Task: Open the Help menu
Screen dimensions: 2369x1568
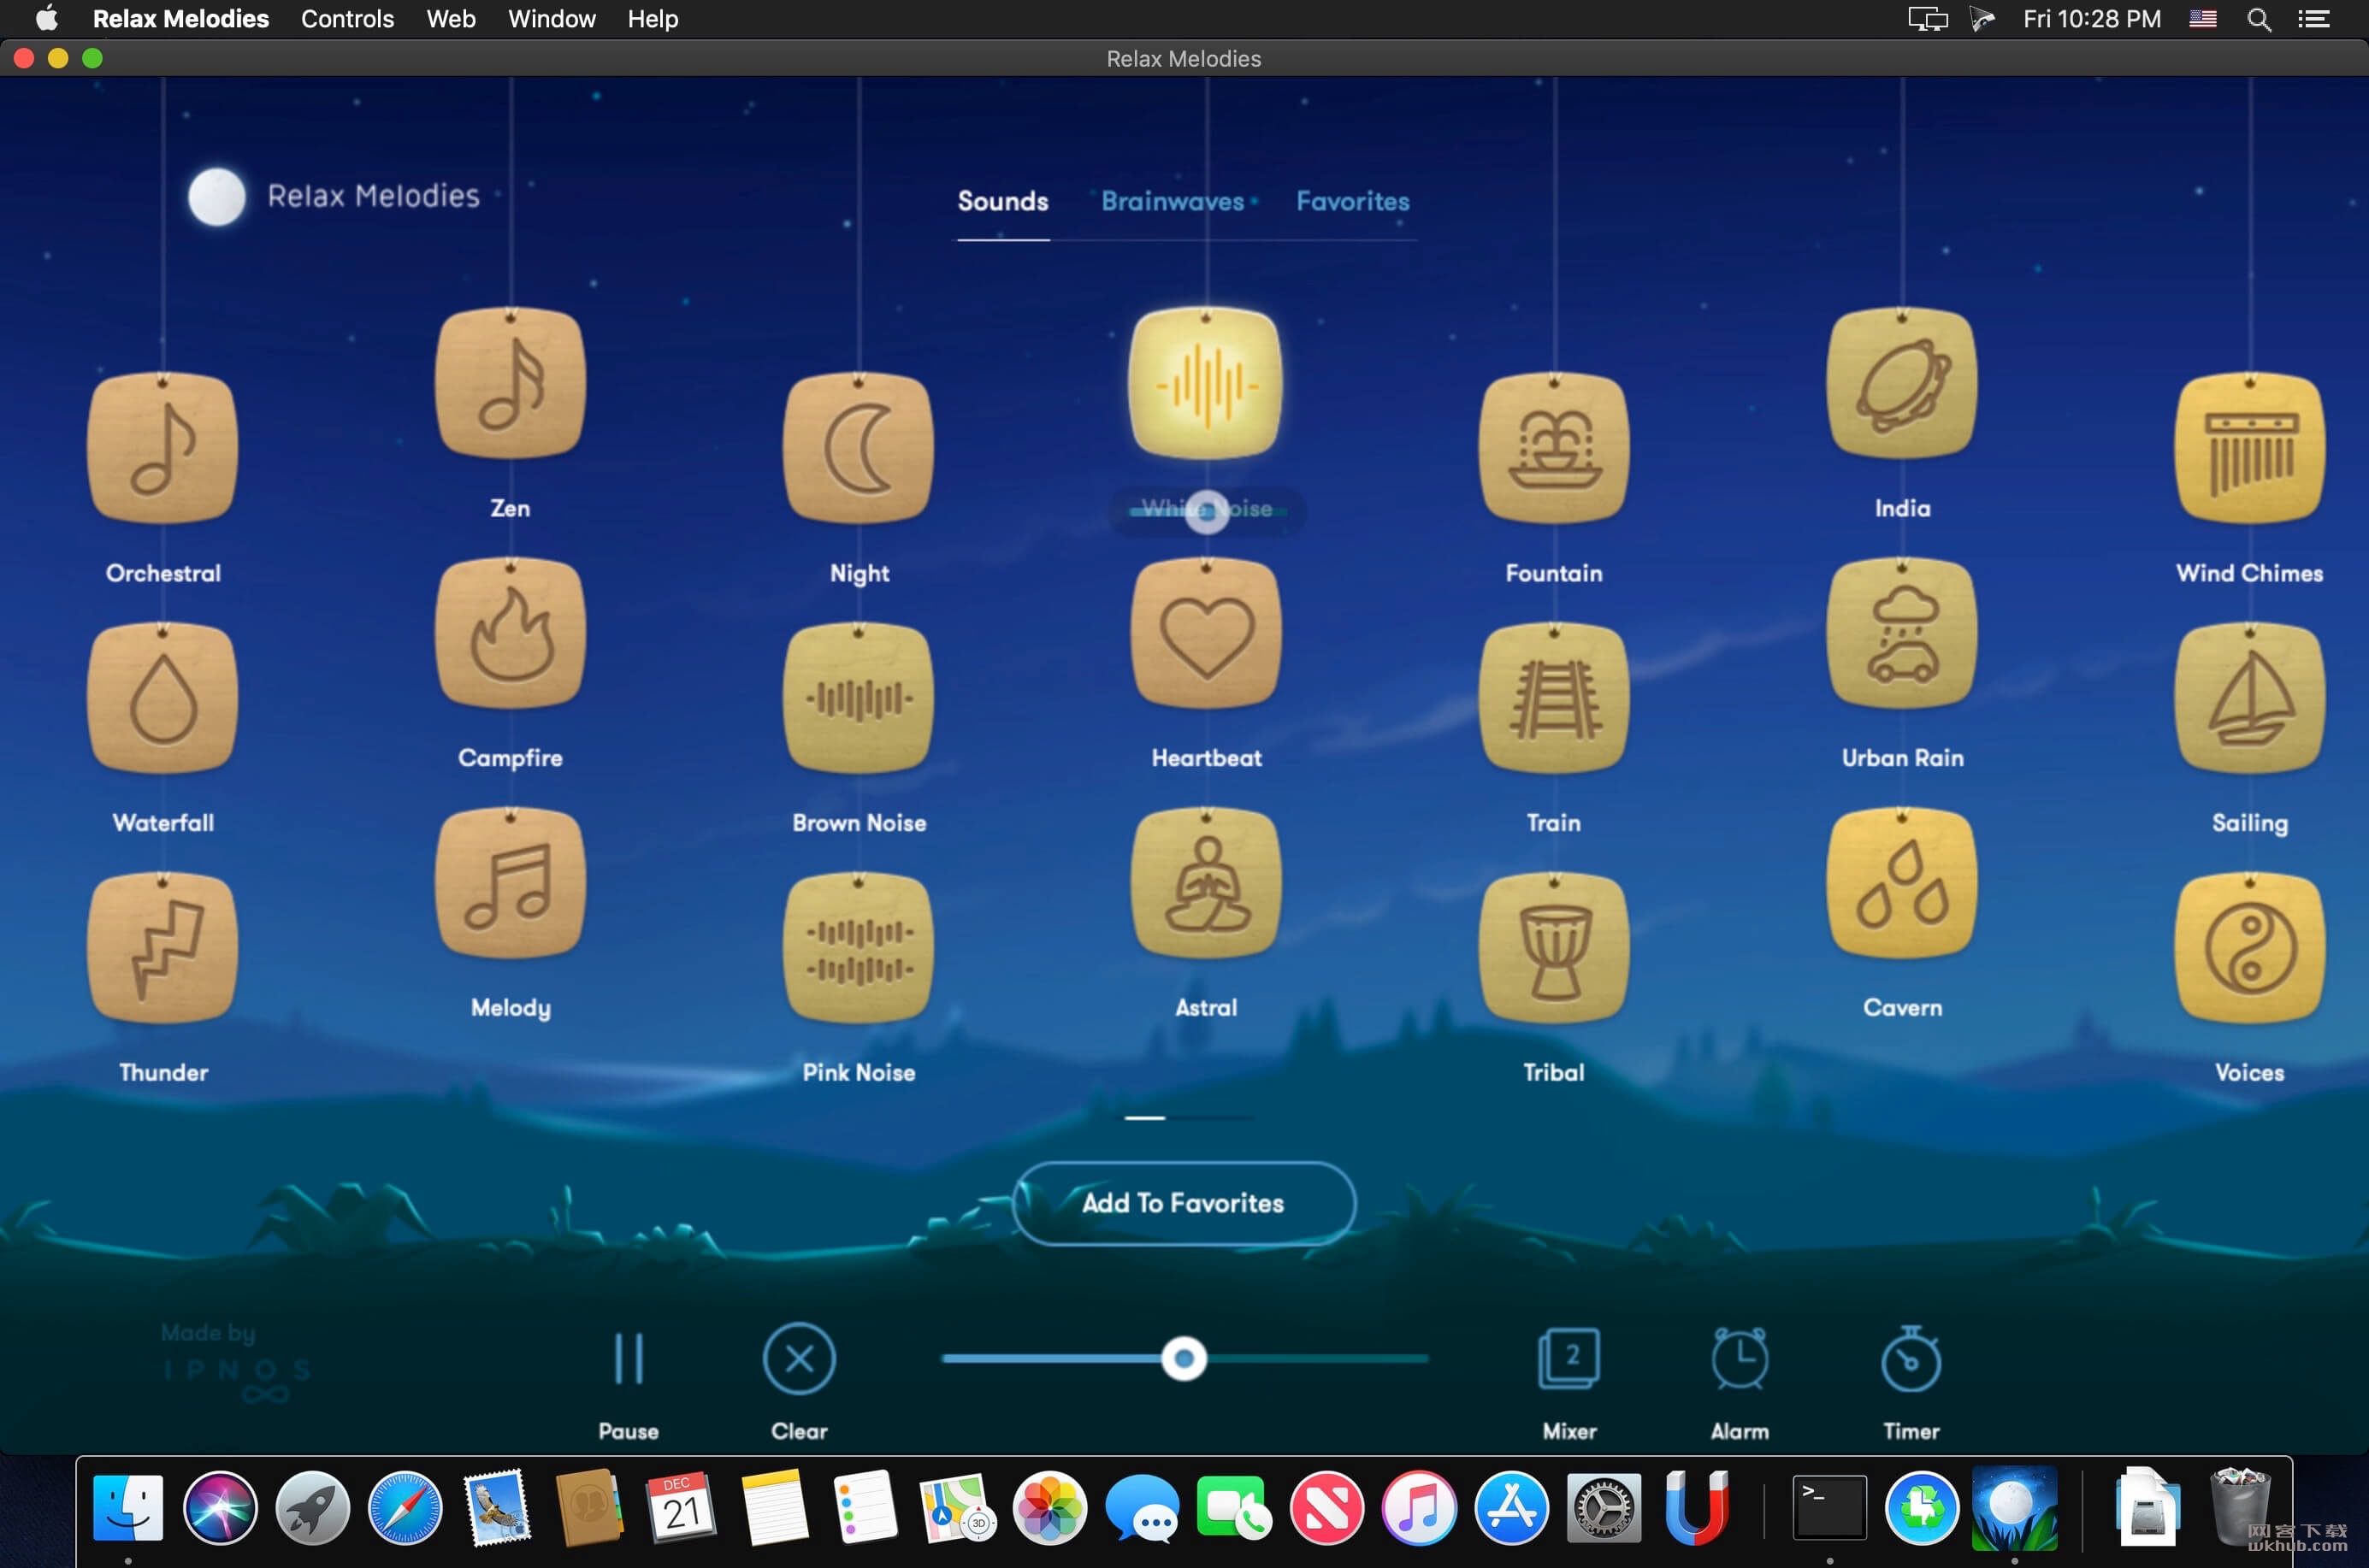Action: coord(653,19)
